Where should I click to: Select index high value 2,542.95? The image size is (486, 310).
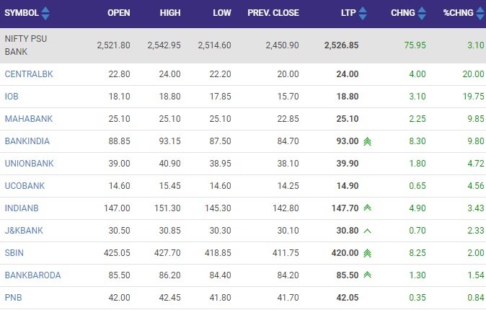click(164, 45)
